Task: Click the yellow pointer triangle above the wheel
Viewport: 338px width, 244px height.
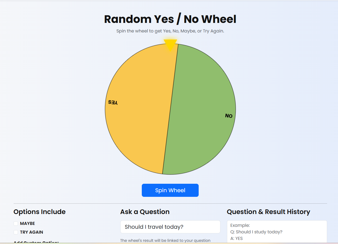Action: pos(170,44)
